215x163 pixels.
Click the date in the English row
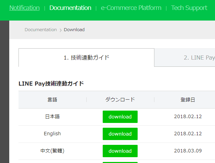click(188, 134)
